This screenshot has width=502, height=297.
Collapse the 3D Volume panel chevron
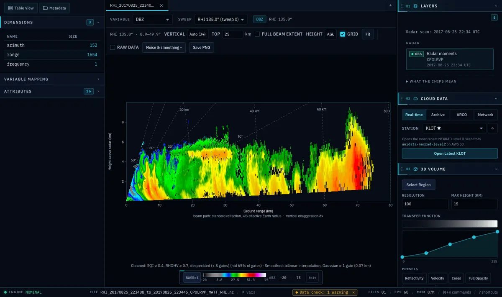point(496,169)
